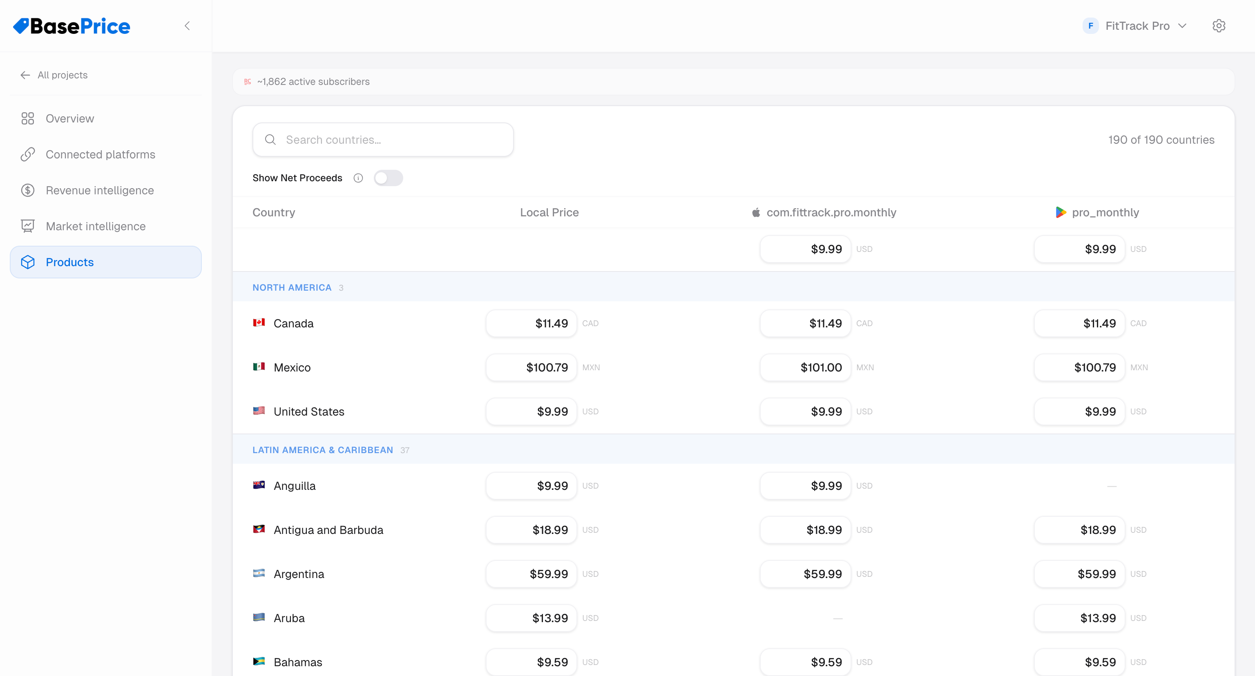Edit Mexico local price $100.79
Image resolution: width=1255 pixels, height=676 pixels.
(x=531, y=367)
